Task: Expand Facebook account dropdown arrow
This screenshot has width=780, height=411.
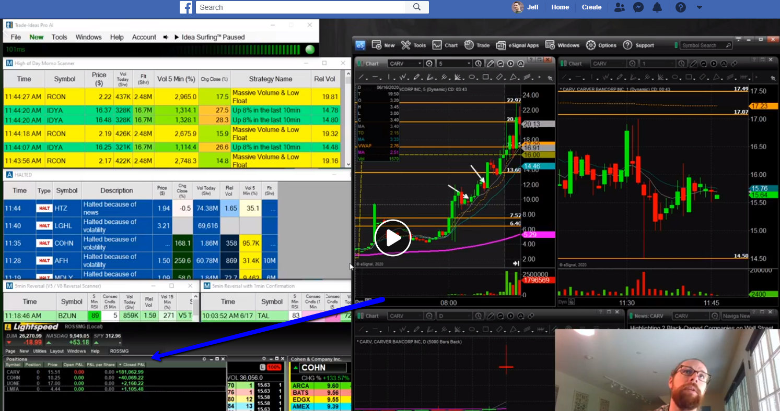Action: [700, 7]
